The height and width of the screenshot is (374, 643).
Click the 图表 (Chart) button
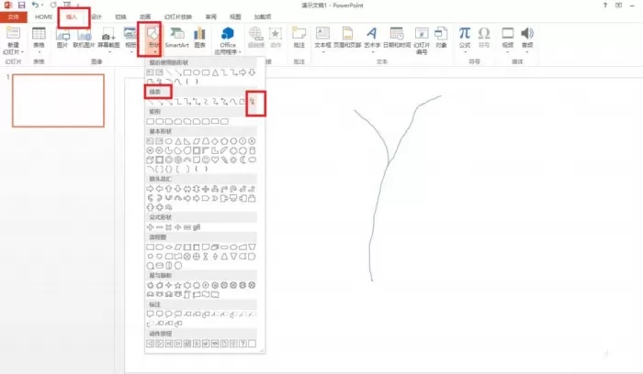point(199,38)
